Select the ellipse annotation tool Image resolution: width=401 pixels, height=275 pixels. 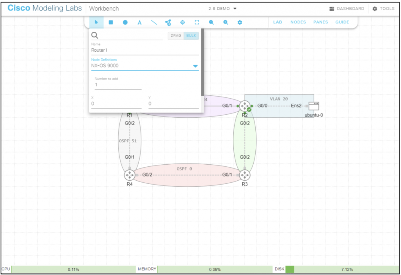[125, 22]
